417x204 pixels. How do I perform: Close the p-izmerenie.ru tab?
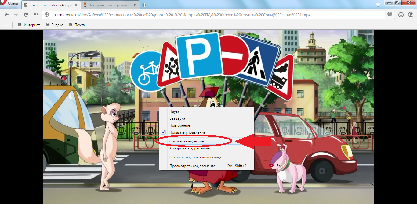[x=76, y=5]
